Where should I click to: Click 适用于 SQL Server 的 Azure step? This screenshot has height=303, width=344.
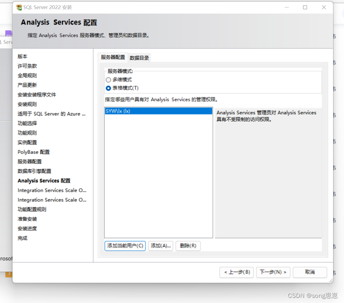click(x=52, y=114)
